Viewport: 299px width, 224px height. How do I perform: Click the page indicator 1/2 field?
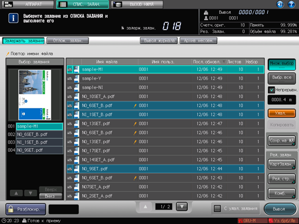[x=164, y=207]
